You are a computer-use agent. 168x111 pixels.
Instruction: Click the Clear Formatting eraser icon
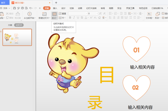(99, 18)
